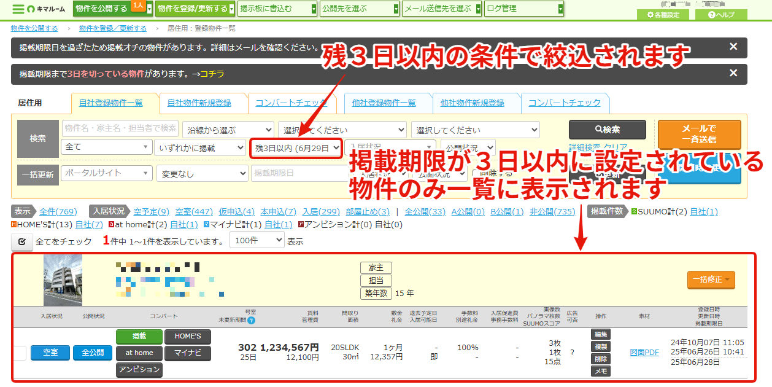Open the hamburger menu icon beside キマルーム

click(x=18, y=9)
